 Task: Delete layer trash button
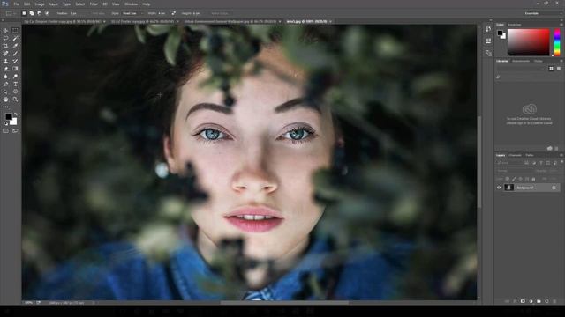pos(555,301)
